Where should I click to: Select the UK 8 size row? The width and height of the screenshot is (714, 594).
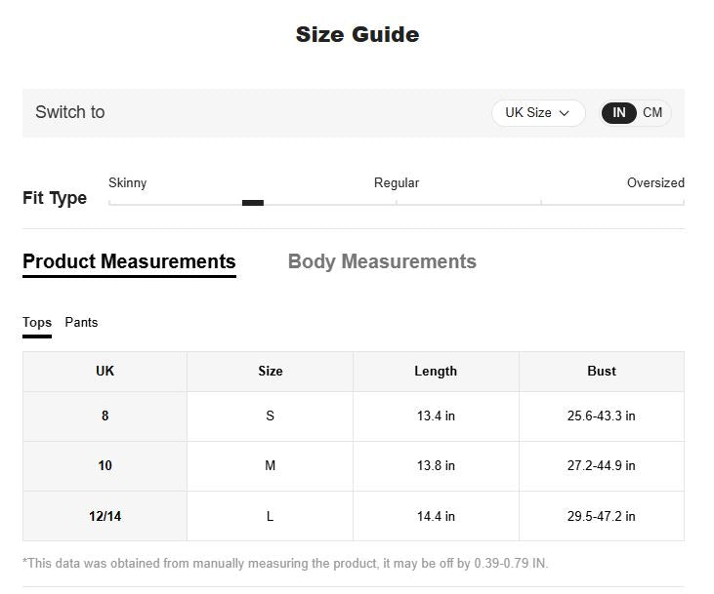354,416
